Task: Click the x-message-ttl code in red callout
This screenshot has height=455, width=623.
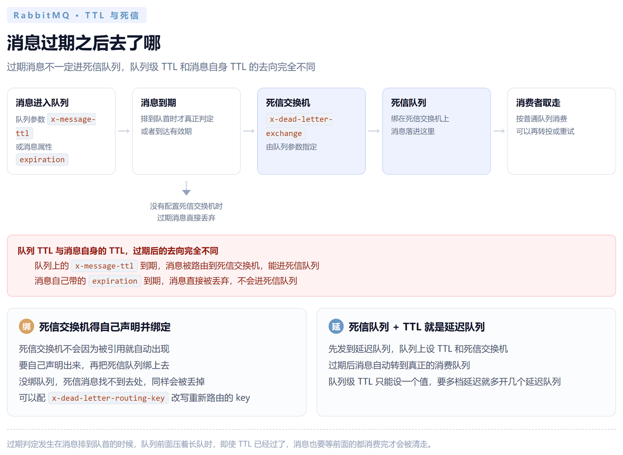Action: pyautogui.click(x=104, y=266)
